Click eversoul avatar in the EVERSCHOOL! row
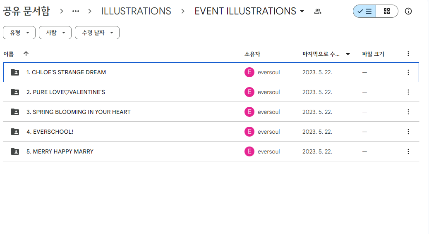429x234 pixels. [x=249, y=132]
